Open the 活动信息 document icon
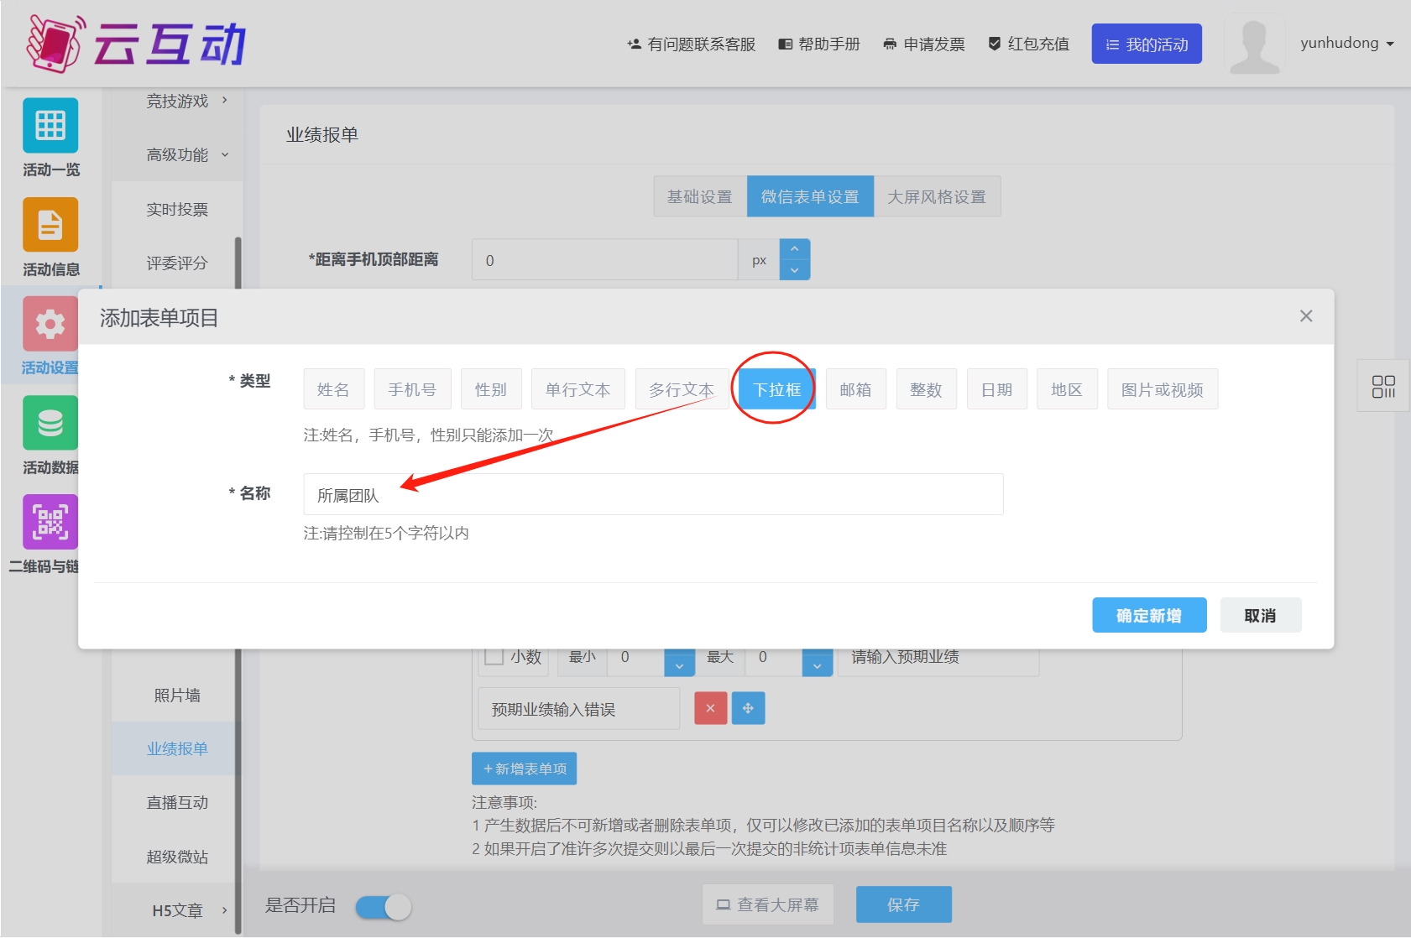This screenshot has height=938, width=1411. [x=50, y=225]
